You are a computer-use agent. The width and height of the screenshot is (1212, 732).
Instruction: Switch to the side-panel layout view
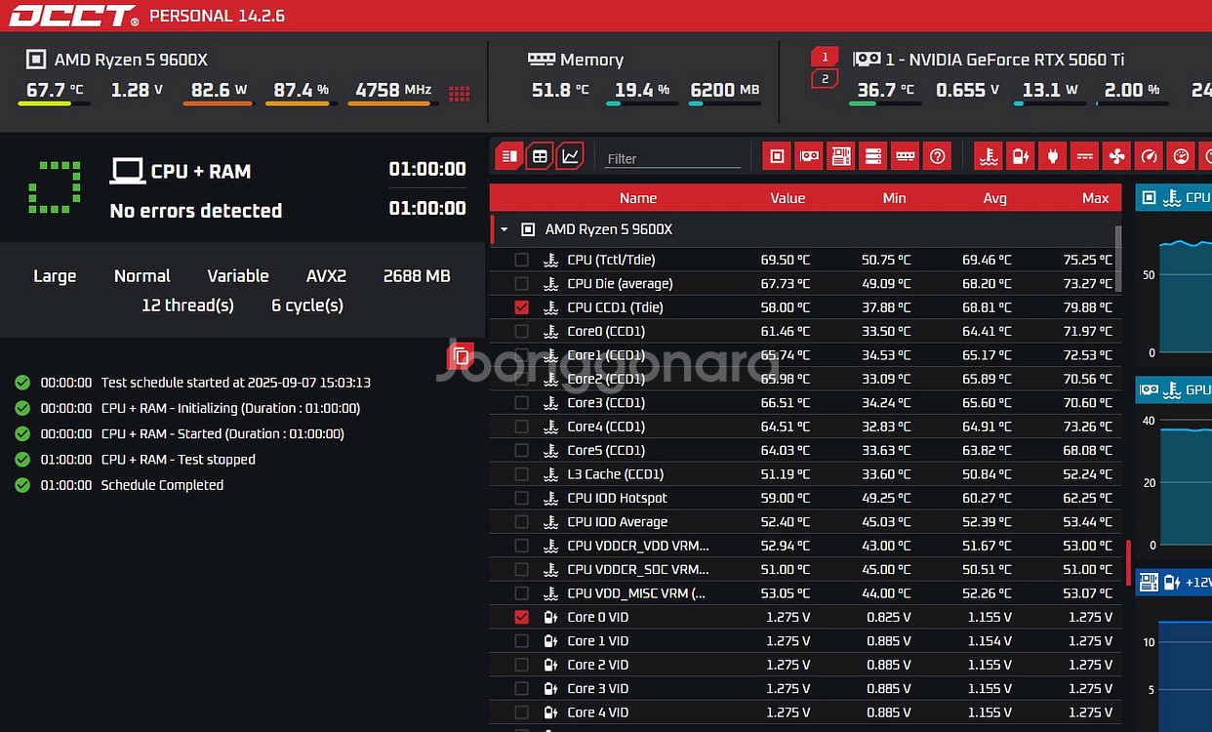tap(508, 156)
